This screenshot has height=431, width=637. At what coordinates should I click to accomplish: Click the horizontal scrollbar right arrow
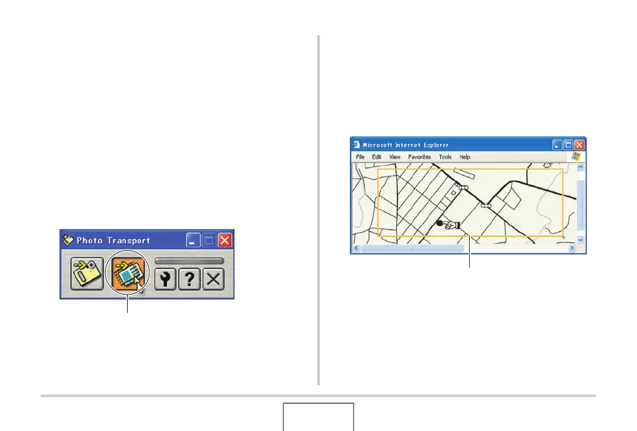(572, 248)
